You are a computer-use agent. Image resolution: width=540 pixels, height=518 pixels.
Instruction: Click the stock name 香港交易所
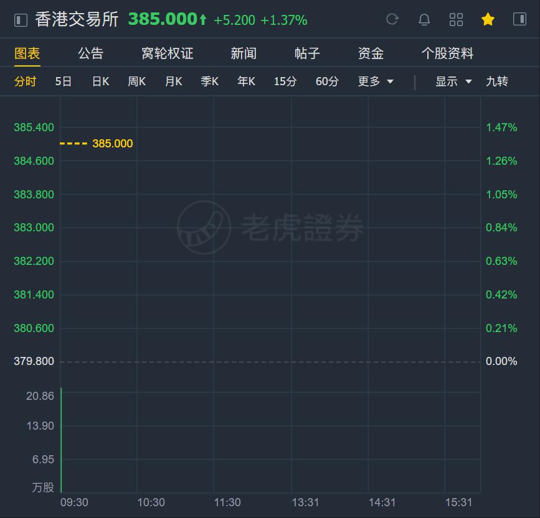(77, 19)
